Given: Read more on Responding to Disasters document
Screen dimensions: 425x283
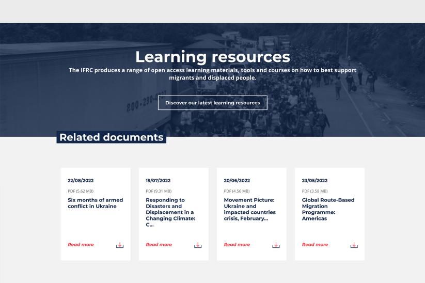Looking at the screenshot, I should click(x=159, y=244).
